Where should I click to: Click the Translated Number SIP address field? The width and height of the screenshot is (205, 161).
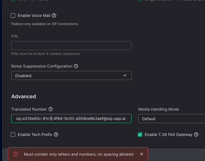coord(71,119)
